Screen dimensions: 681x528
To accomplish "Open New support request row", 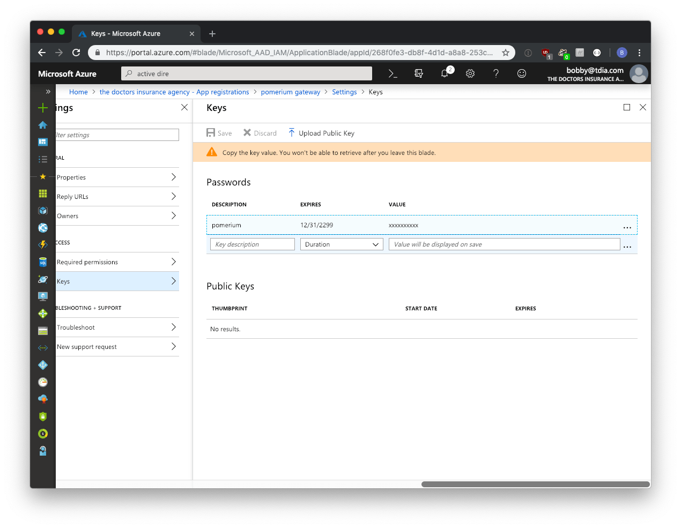I will (117, 347).
